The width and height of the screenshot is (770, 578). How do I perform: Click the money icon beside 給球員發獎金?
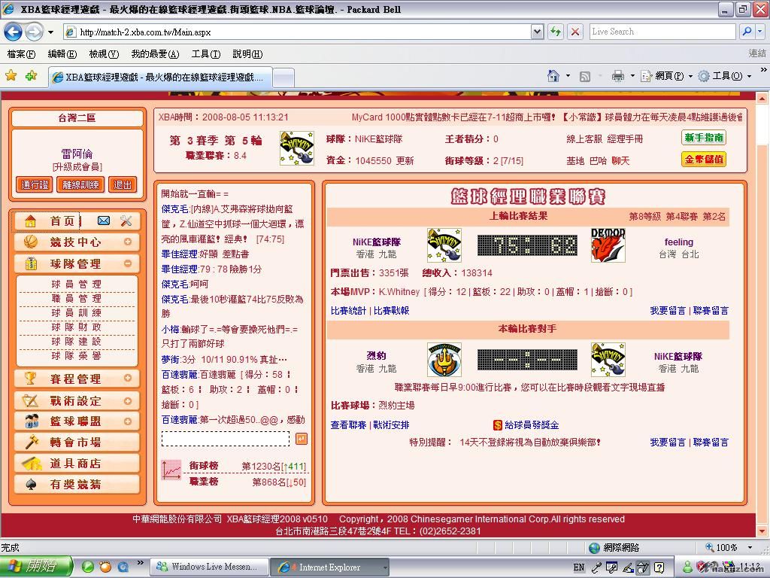pos(498,425)
